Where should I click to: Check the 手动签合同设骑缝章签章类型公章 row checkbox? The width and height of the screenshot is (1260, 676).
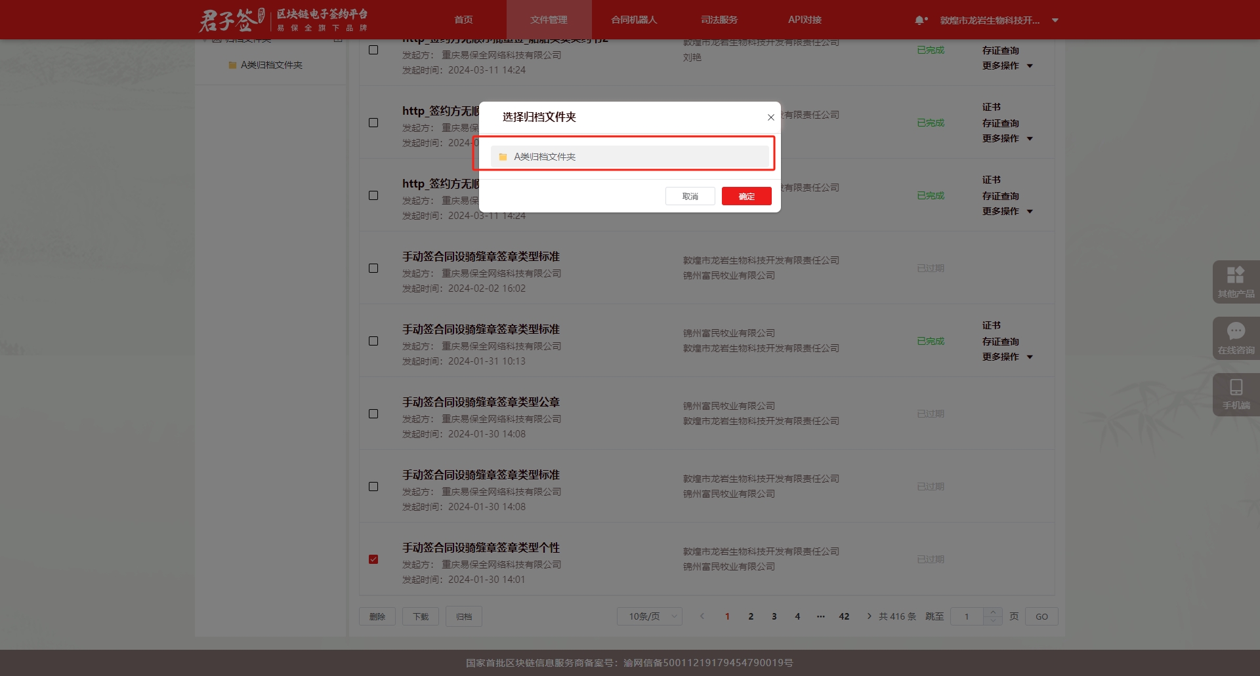coord(373,414)
